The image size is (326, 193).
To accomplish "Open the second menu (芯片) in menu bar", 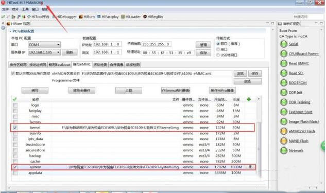I will (15, 9).
